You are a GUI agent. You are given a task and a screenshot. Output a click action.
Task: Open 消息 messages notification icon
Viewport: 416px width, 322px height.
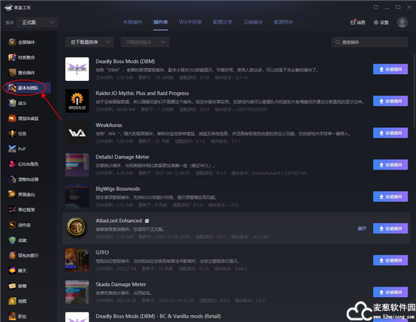tap(358, 22)
